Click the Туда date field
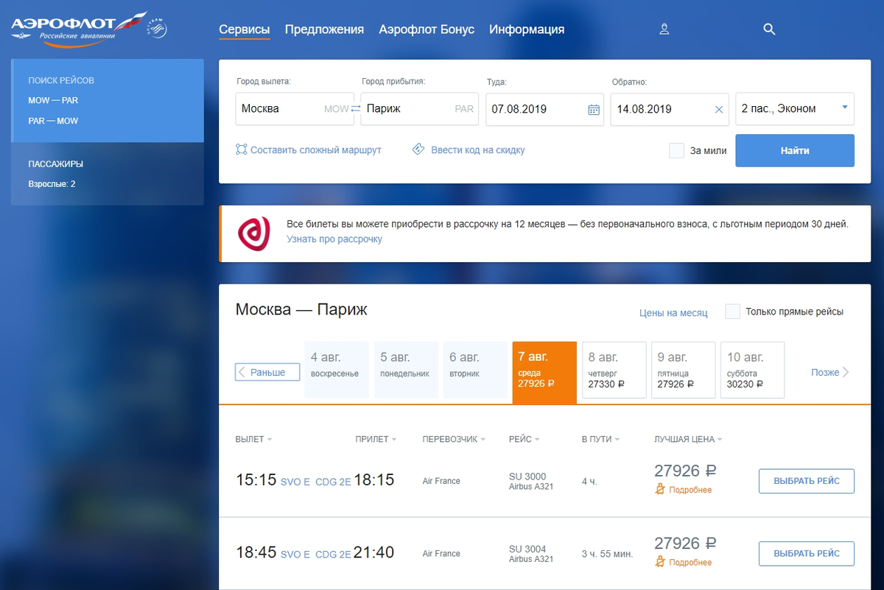 click(545, 109)
